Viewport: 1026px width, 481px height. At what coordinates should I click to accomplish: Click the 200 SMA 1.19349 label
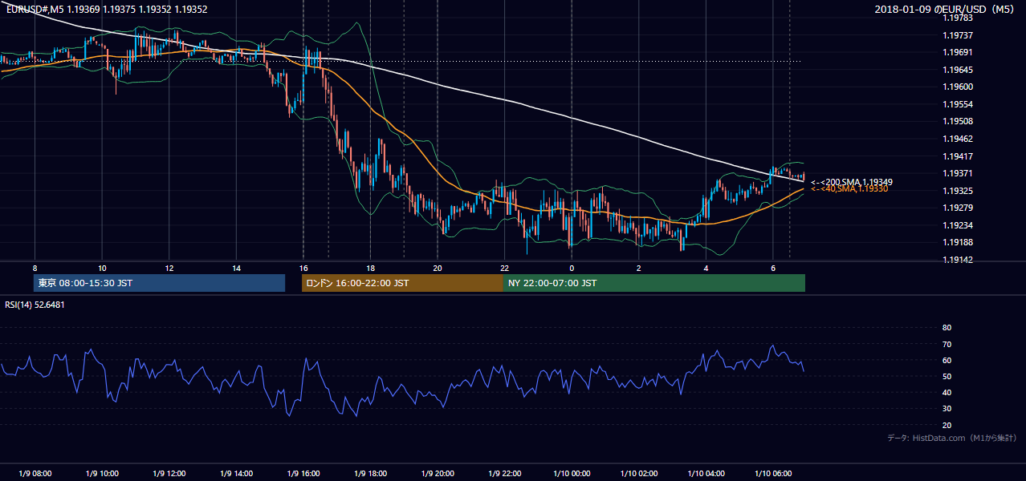pyautogui.click(x=852, y=182)
